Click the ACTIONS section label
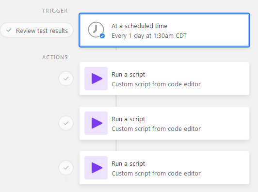 55,57
